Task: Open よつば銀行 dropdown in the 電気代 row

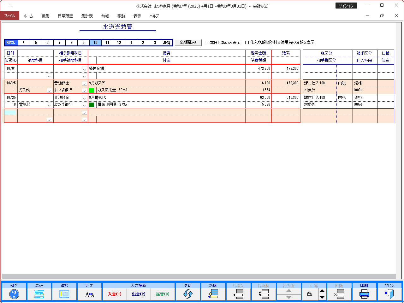Action: pyautogui.click(x=84, y=105)
